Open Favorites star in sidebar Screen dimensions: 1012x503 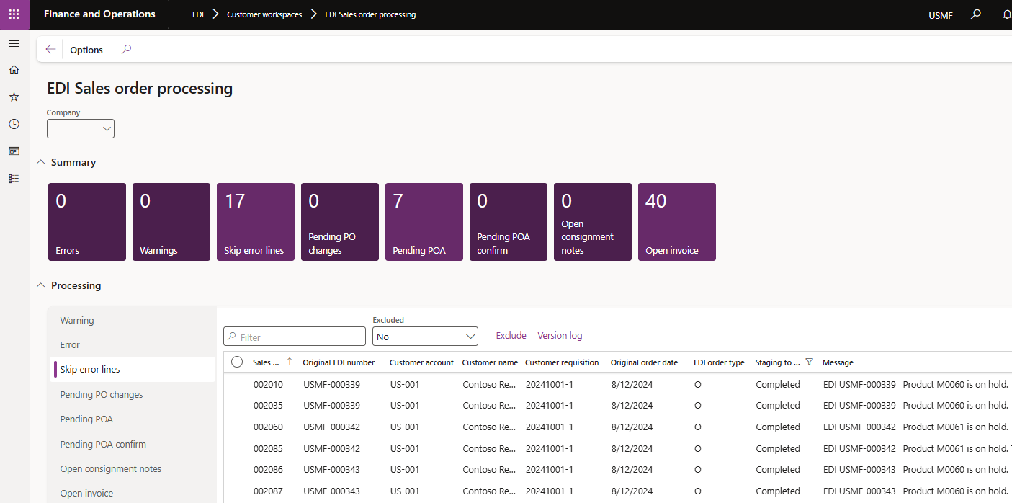click(14, 97)
